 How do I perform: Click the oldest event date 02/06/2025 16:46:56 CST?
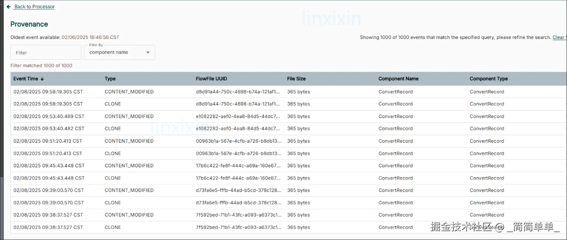(x=90, y=37)
